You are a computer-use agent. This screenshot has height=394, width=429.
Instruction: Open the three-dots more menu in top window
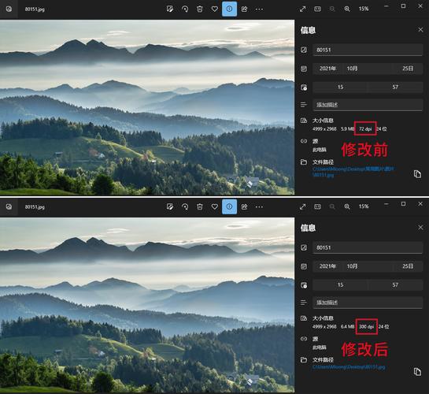[259, 9]
